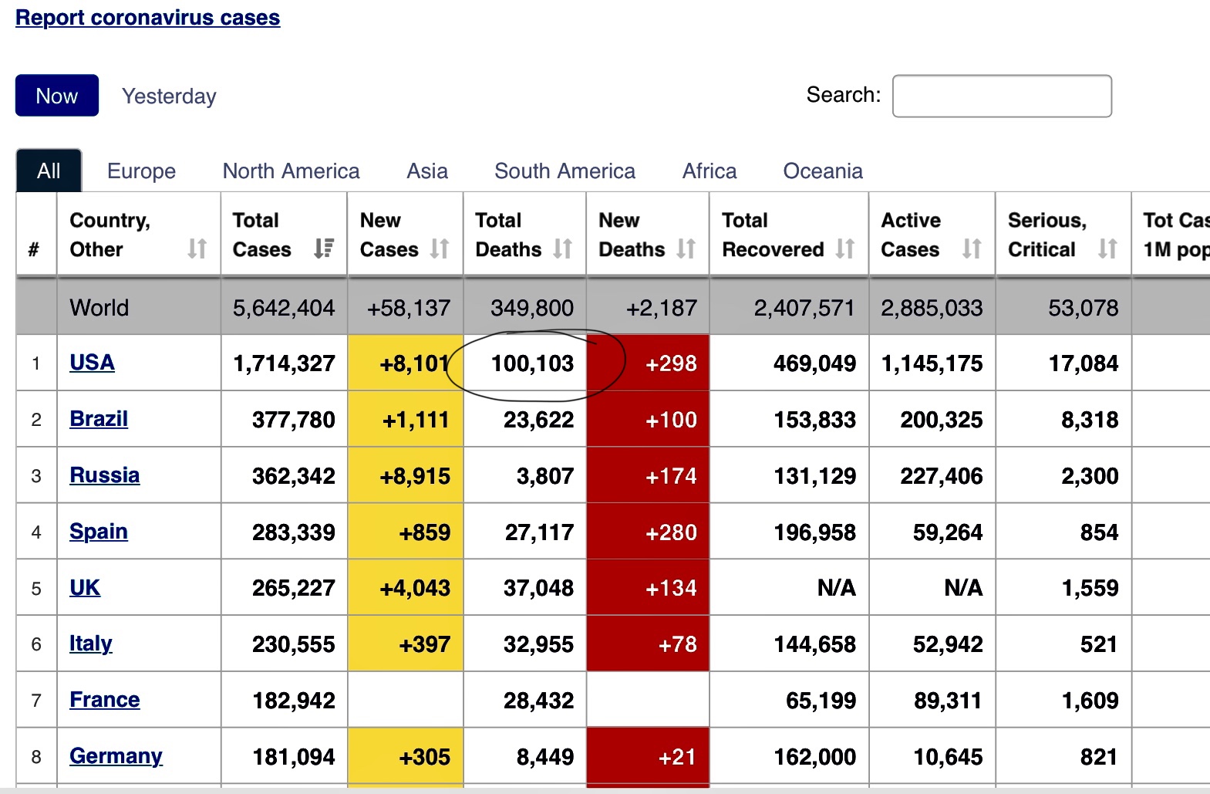Filter table by Asia tab
Screen dimensions: 1210x794
pyautogui.click(x=427, y=171)
